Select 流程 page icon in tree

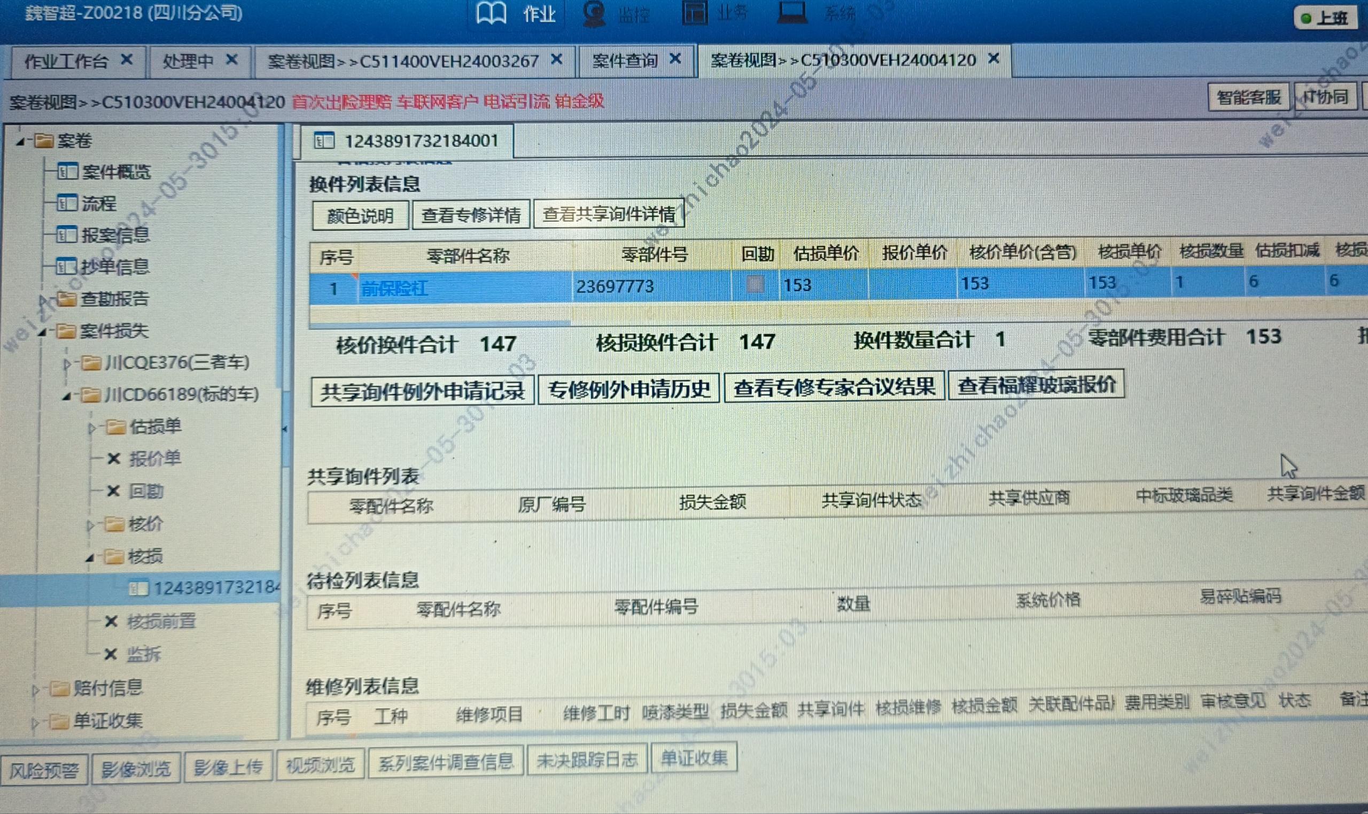[x=67, y=204]
